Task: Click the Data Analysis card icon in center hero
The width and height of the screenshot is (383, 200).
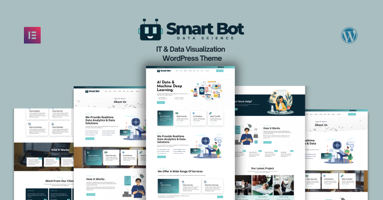Action: tap(161, 113)
